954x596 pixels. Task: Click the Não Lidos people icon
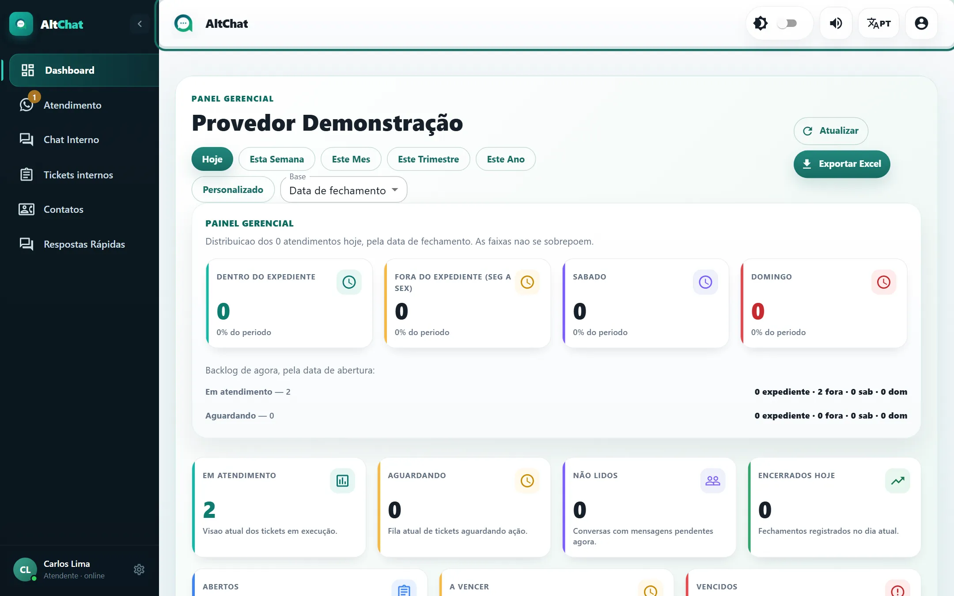(x=712, y=481)
